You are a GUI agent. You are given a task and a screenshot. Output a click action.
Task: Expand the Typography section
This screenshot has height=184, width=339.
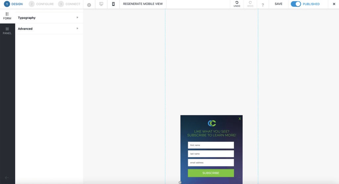pyautogui.click(x=49, y=18)
